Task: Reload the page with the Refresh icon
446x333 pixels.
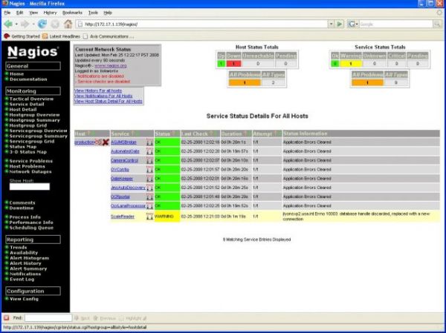Action: 42,24
